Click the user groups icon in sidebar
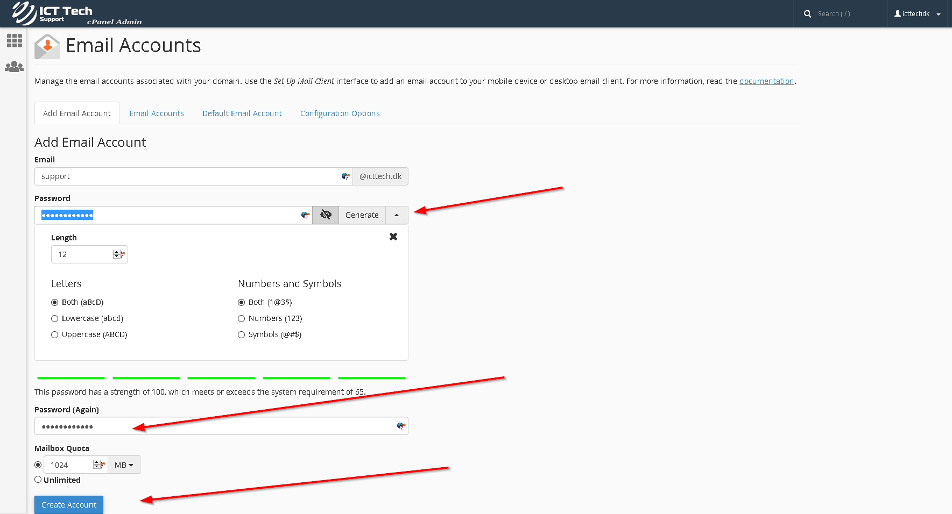Viewport: 952px width, 514px height. [x=14, y=66]
